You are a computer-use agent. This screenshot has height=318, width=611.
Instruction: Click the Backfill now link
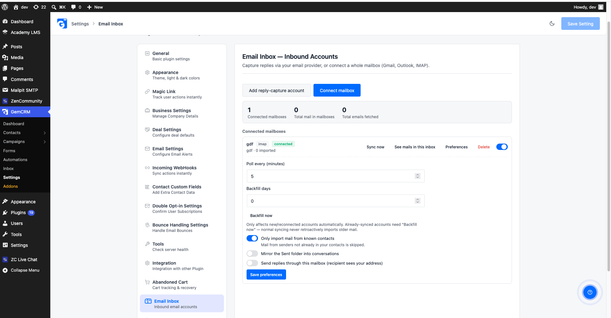pos(261,215)
